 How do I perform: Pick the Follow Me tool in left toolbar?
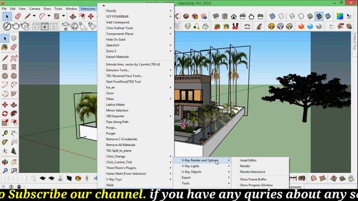(13, 113)
